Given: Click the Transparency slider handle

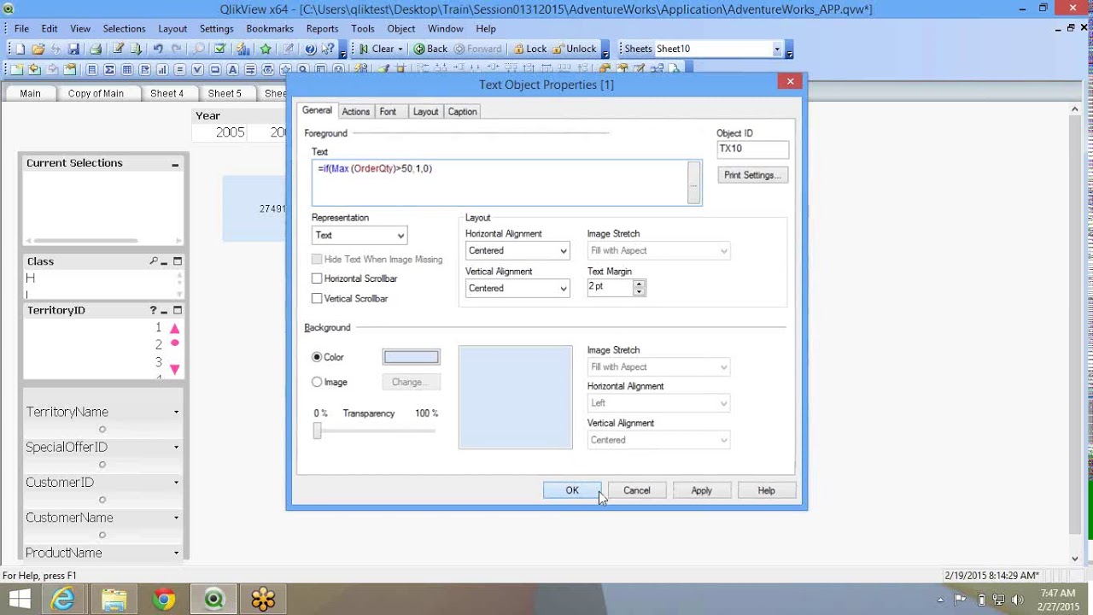Looking at the screenshot, I should pyautogui.click(x=318, y=431).
